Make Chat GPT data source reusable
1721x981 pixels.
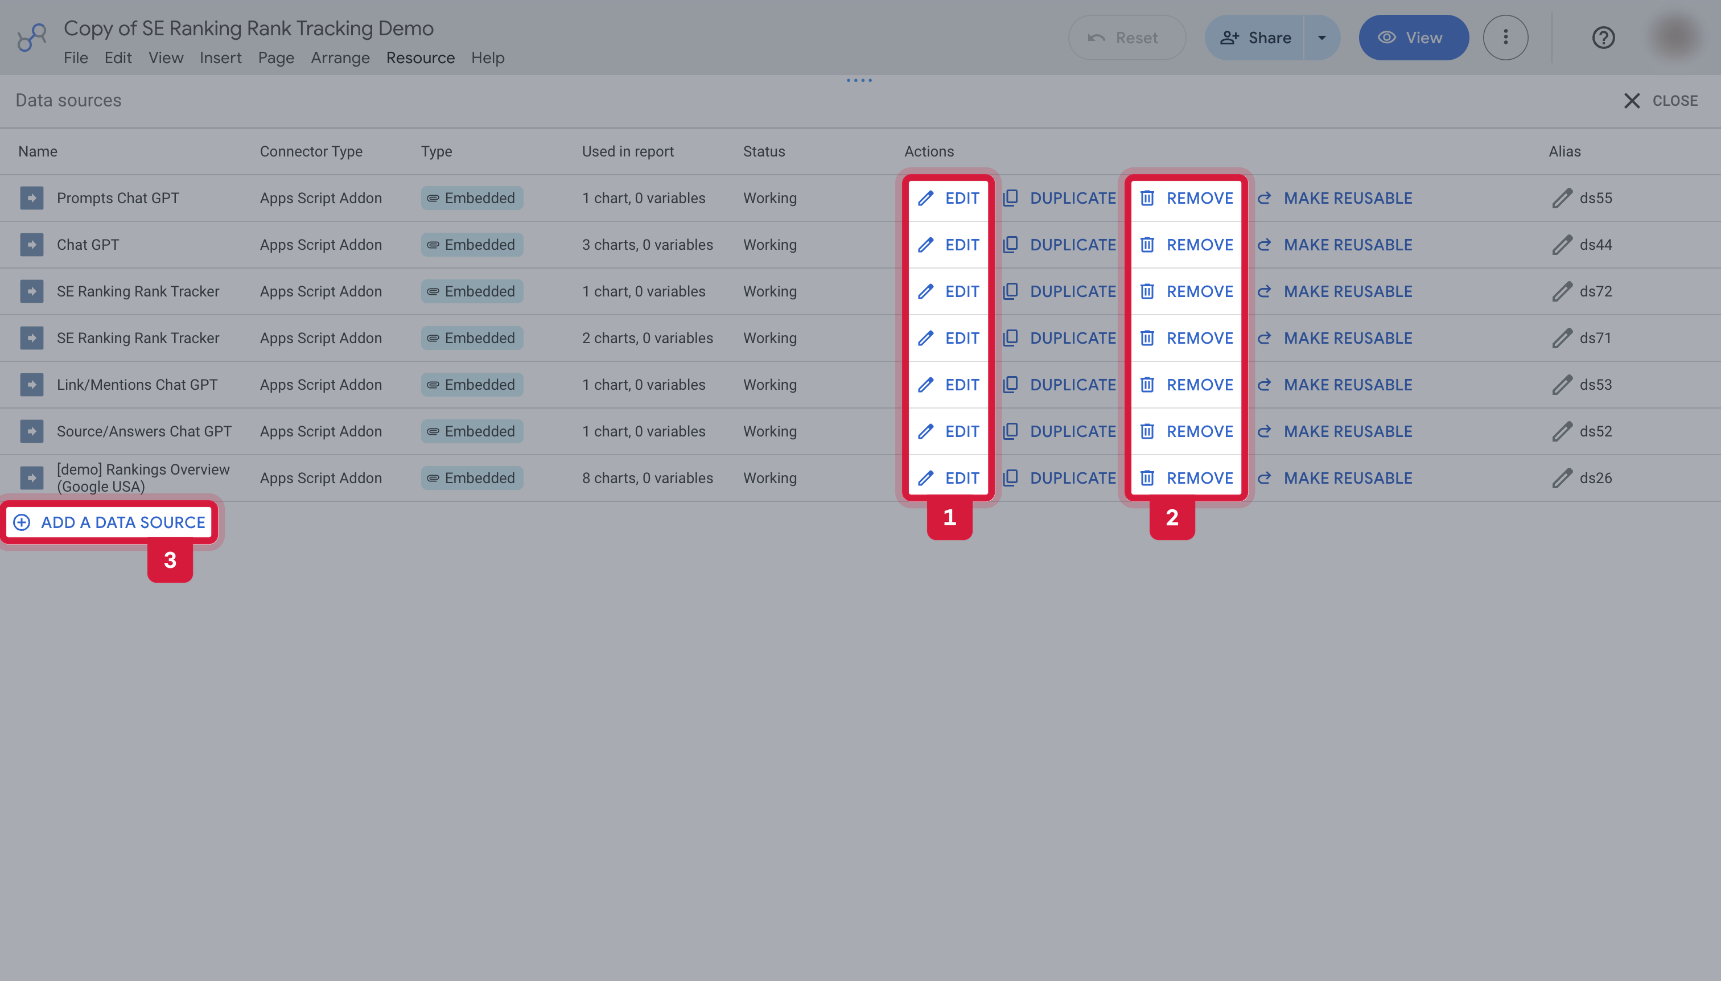click(1334, 245)
